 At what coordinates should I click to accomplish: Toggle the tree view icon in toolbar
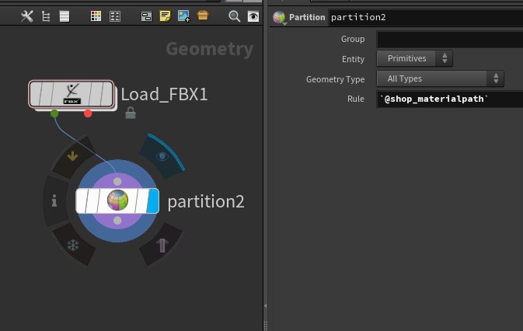[x=46, y=16]
